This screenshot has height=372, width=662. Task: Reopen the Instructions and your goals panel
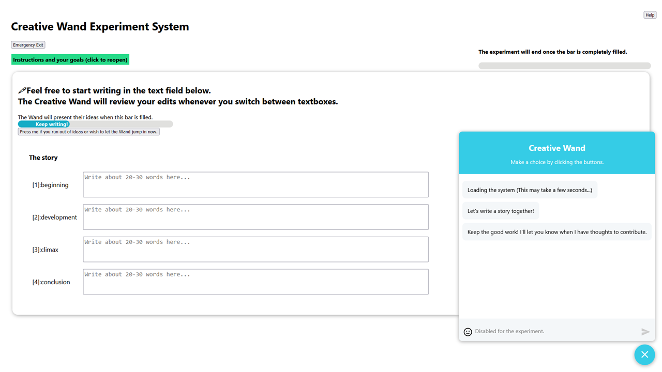pyautogui.click(x=70, y=60)
